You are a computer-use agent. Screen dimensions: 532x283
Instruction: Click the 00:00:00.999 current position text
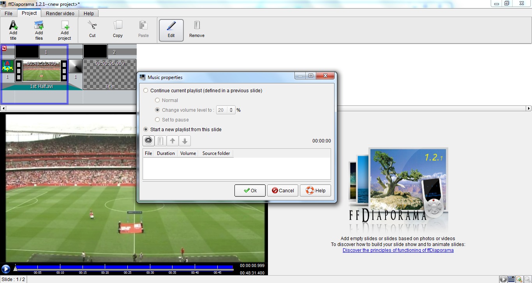pyautogui.click(x=252, y=265)
